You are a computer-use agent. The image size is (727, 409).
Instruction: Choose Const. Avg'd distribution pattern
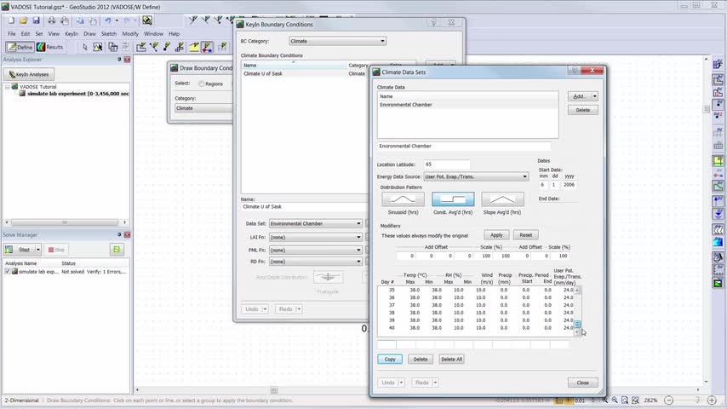[x=453, y=199]
